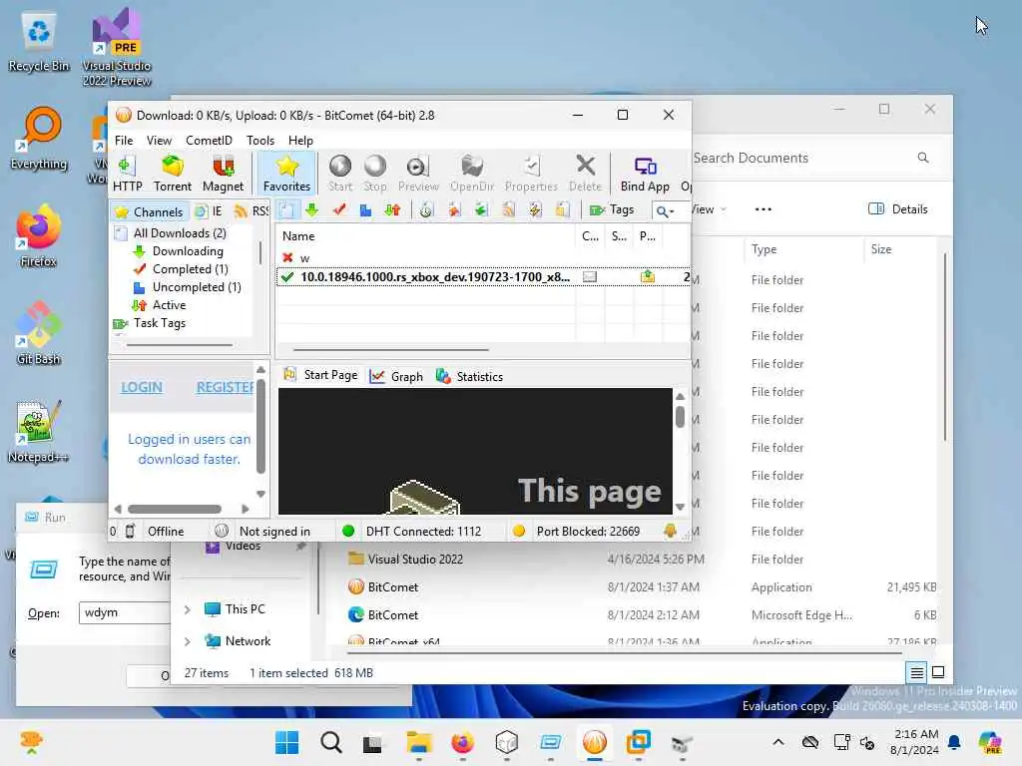Toggle the Favorites star toolbar button
Viewport: 1022px width, 766px height.
pyautogui.click(x=286, y=174)
